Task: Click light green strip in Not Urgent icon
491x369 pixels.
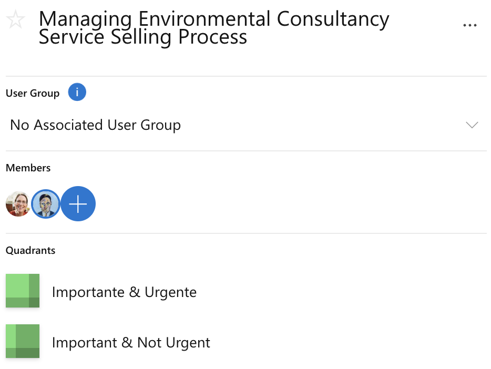Action: point(11,335)
